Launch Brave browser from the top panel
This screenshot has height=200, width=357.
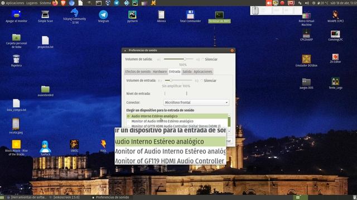pyautogui.click(x=63, y=3)
